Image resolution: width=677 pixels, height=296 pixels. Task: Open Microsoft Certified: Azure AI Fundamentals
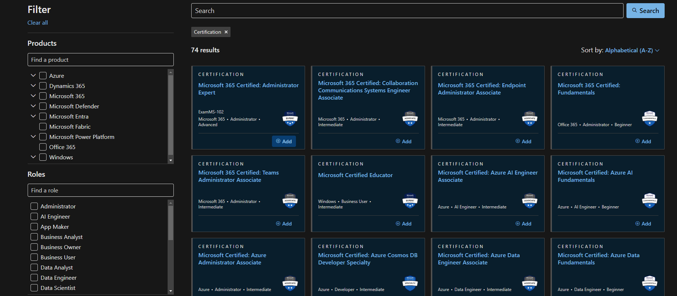point(595,176)
